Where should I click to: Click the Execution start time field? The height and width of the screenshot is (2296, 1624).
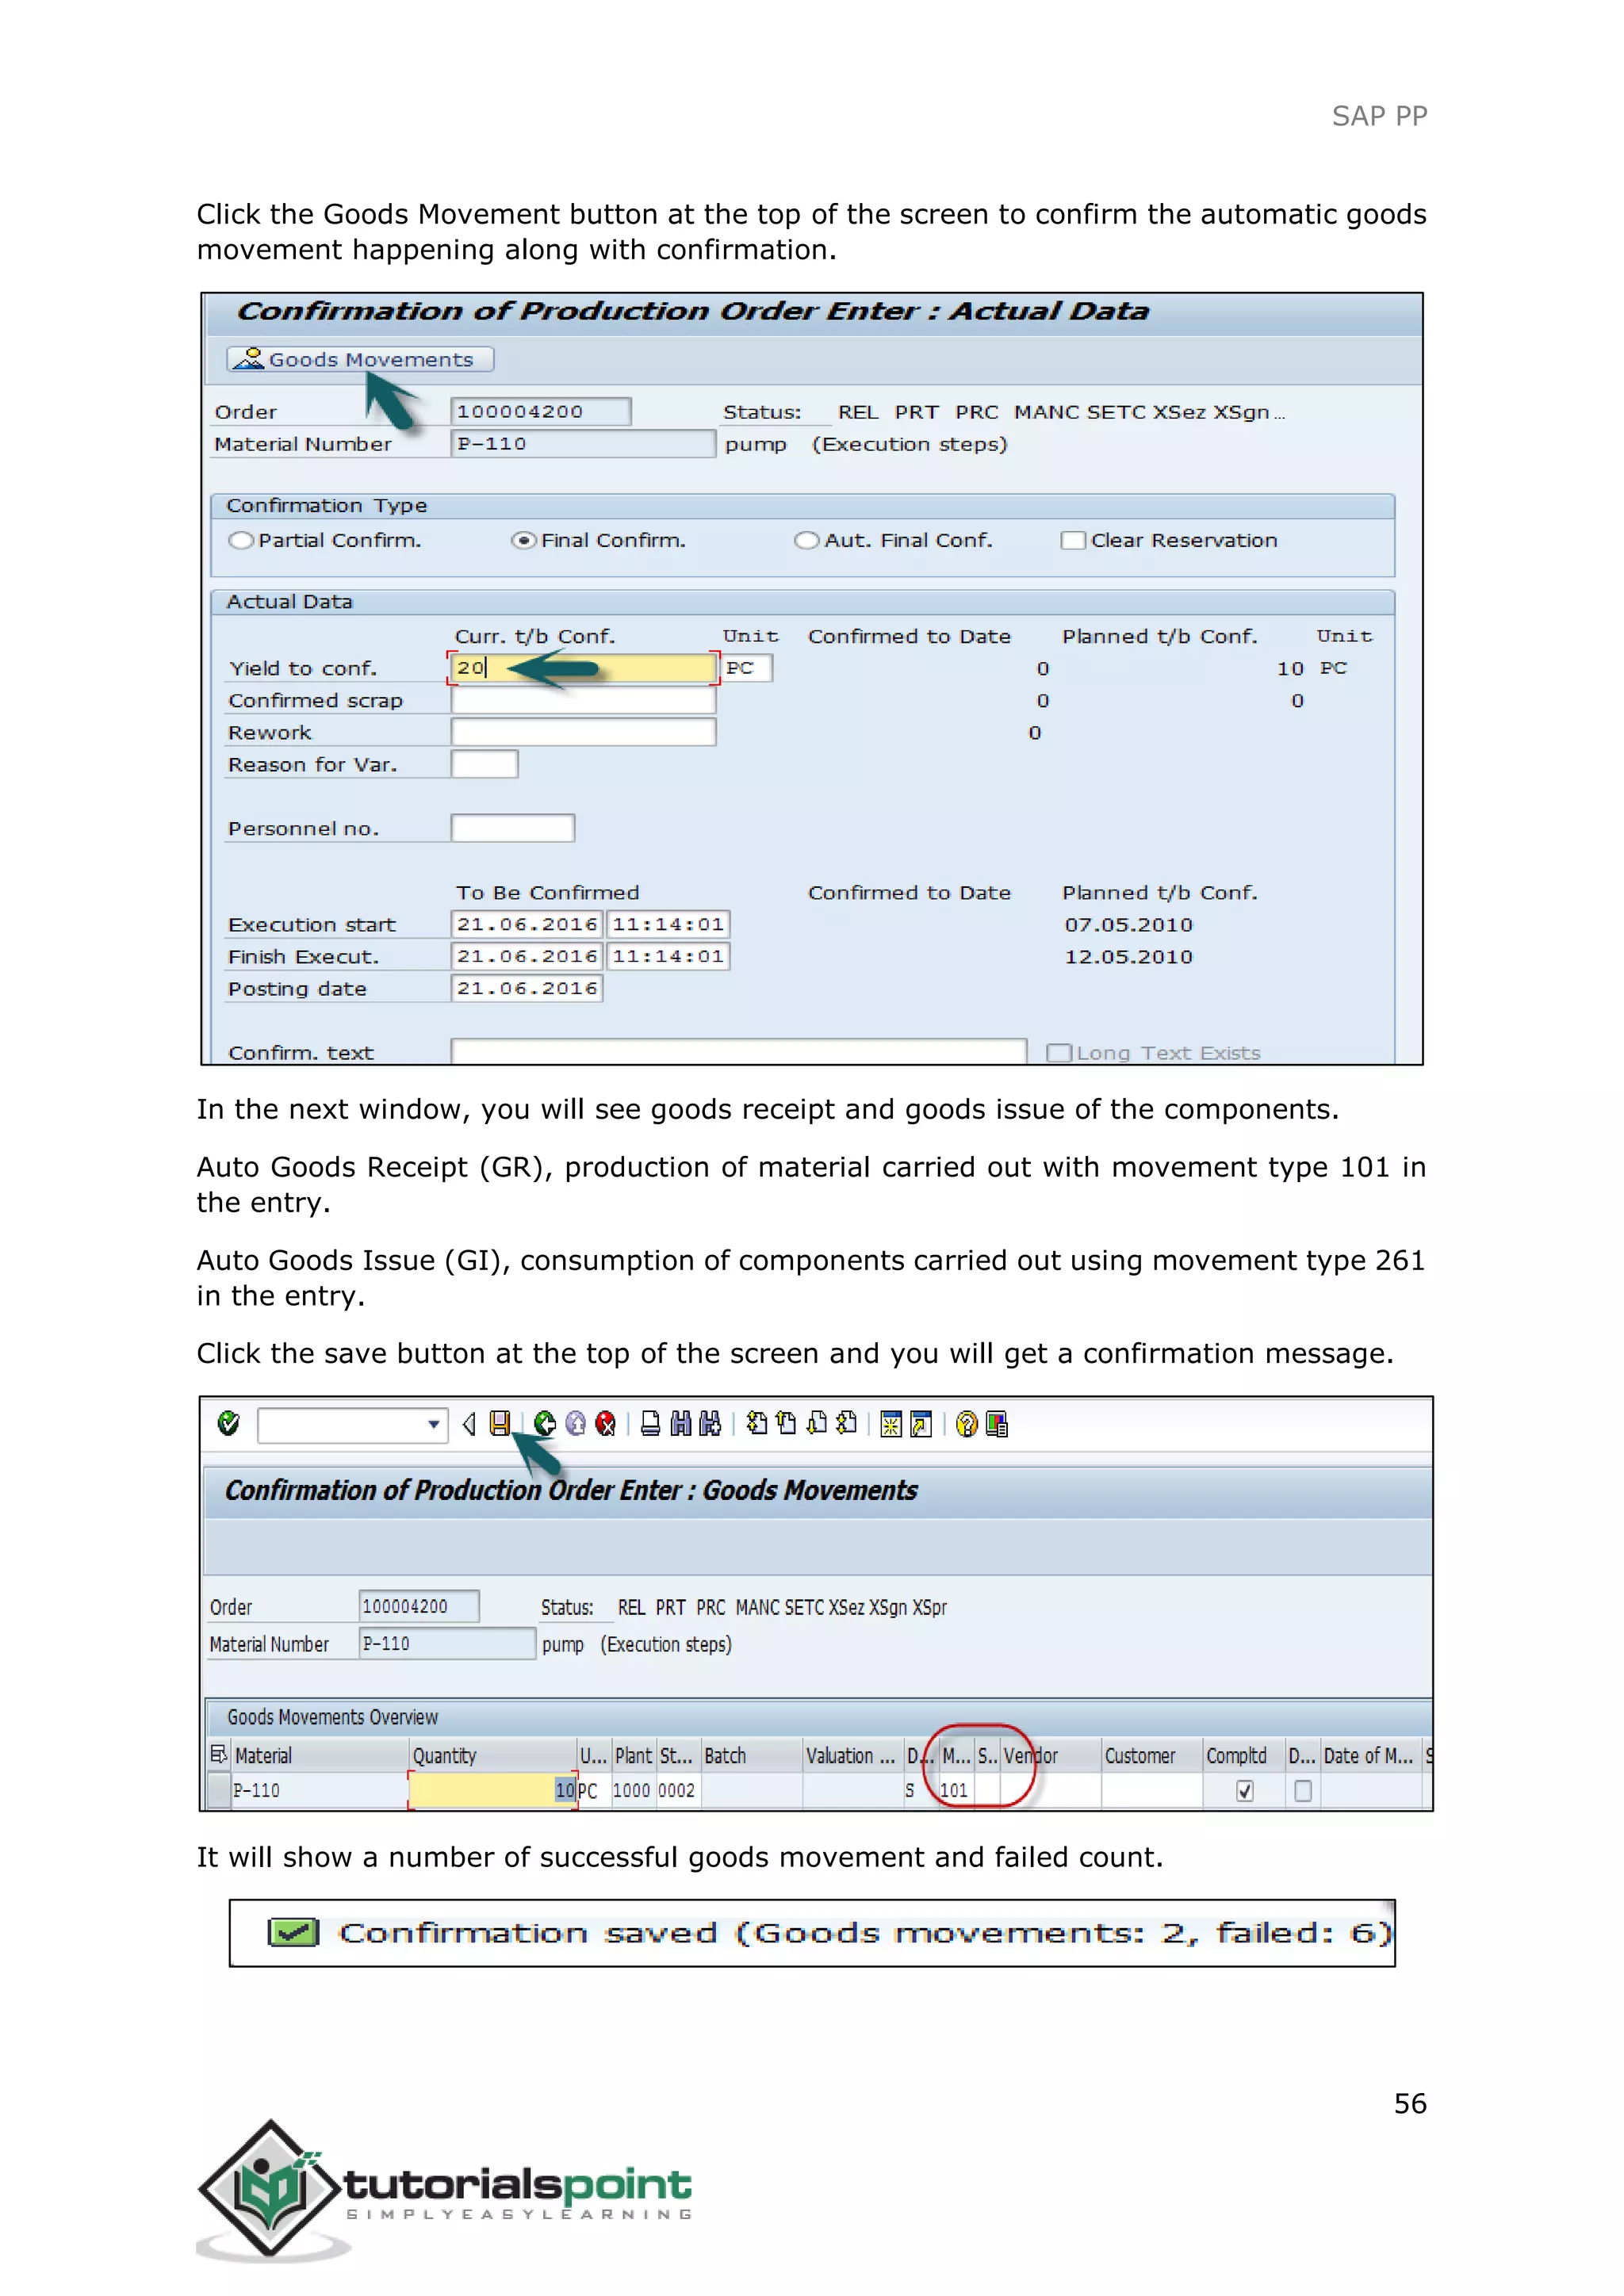(x=668, y=924)
